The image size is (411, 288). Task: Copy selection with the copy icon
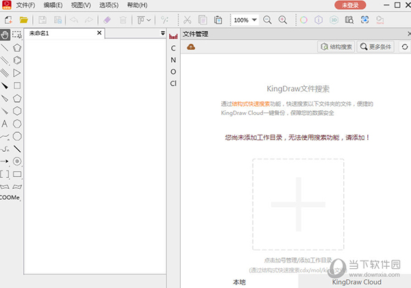[203, 20]
